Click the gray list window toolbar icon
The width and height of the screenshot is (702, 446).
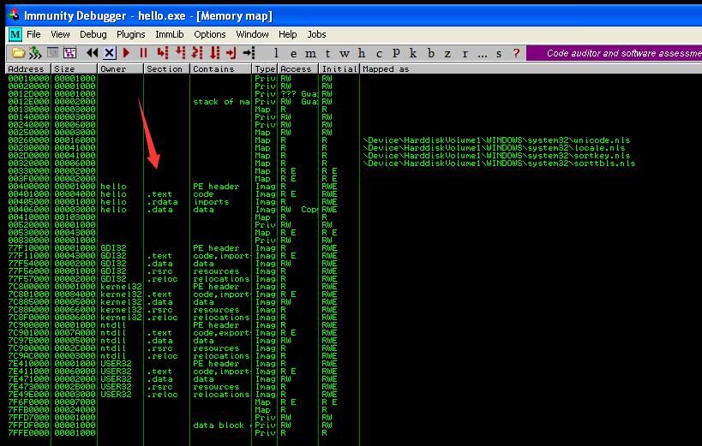52,53
